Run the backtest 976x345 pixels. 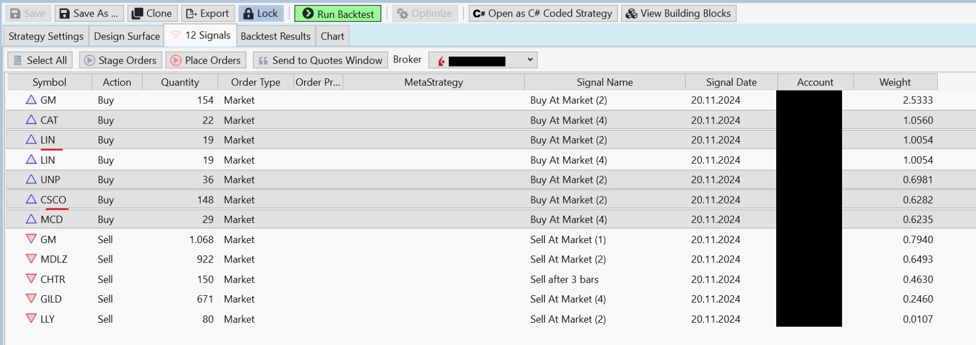(338, 14)
